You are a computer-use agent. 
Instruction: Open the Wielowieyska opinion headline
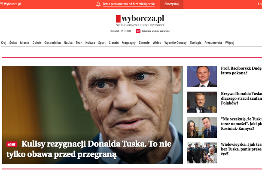[x=241, y=149]
